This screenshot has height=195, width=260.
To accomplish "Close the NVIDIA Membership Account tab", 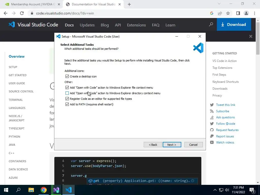I will pos(59,5).
